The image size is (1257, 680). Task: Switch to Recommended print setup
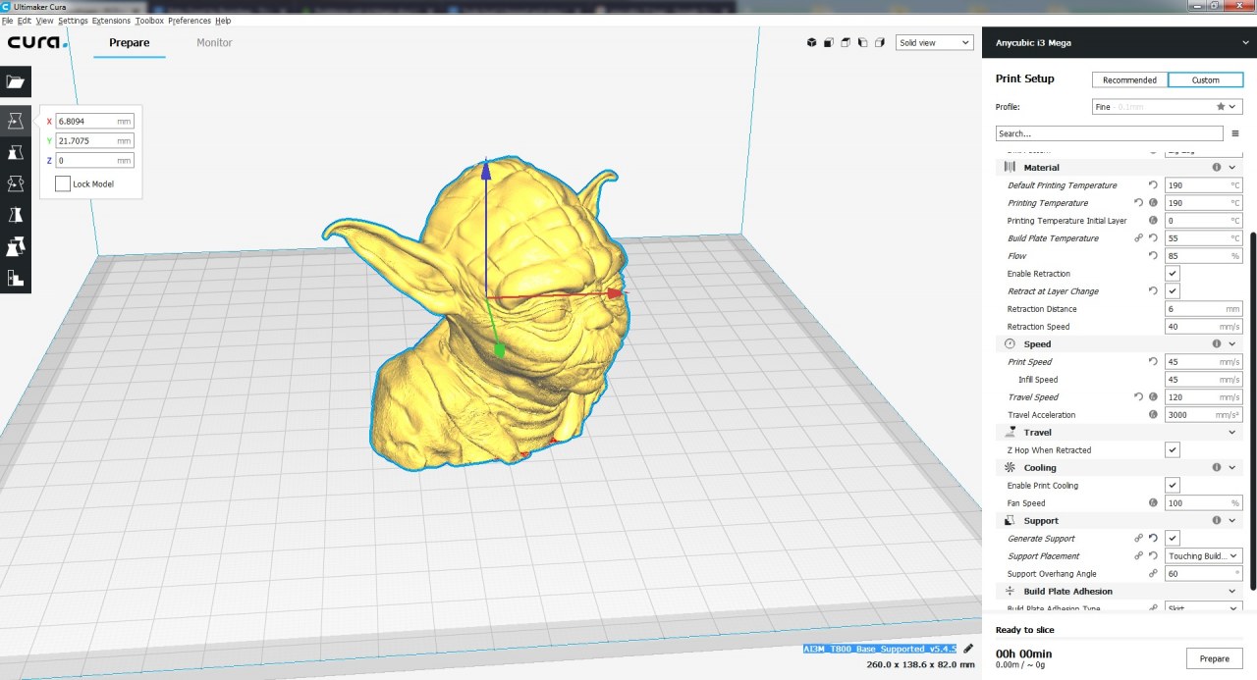coord(1129,80)
